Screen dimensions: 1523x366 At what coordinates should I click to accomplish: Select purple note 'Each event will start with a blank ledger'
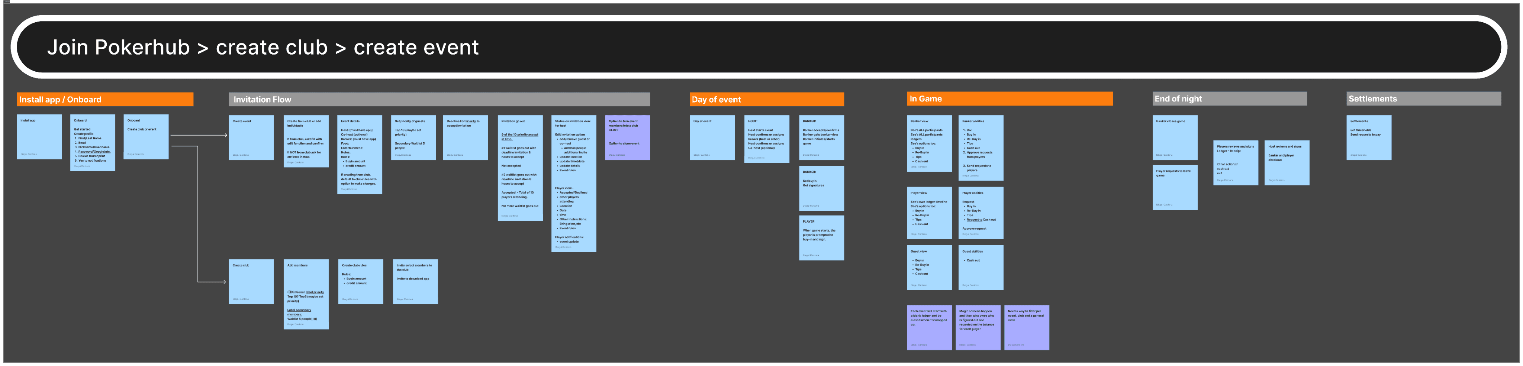[x=930, y=328]
